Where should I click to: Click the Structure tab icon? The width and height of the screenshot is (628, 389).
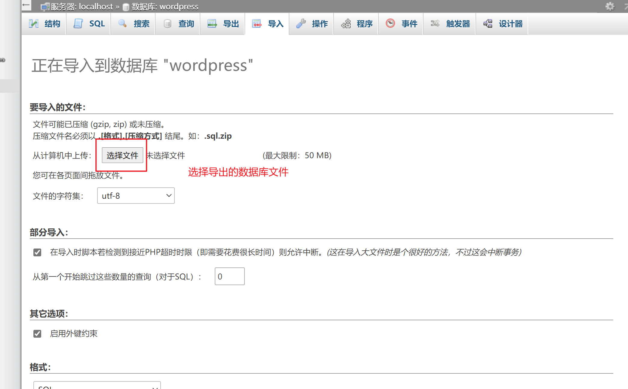pos(33,23)
